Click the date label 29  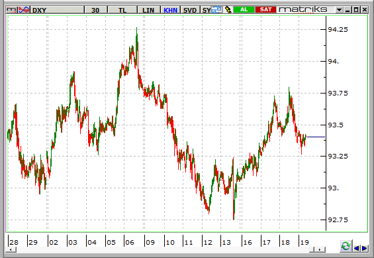coord(33,243)
